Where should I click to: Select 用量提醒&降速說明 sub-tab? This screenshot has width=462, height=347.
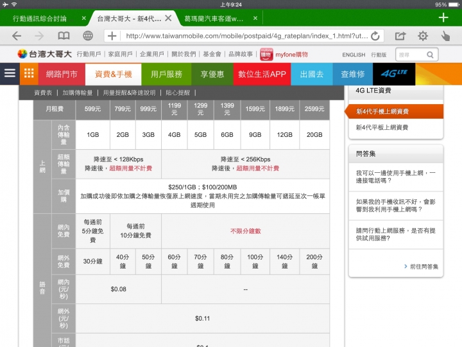(129, 93)
